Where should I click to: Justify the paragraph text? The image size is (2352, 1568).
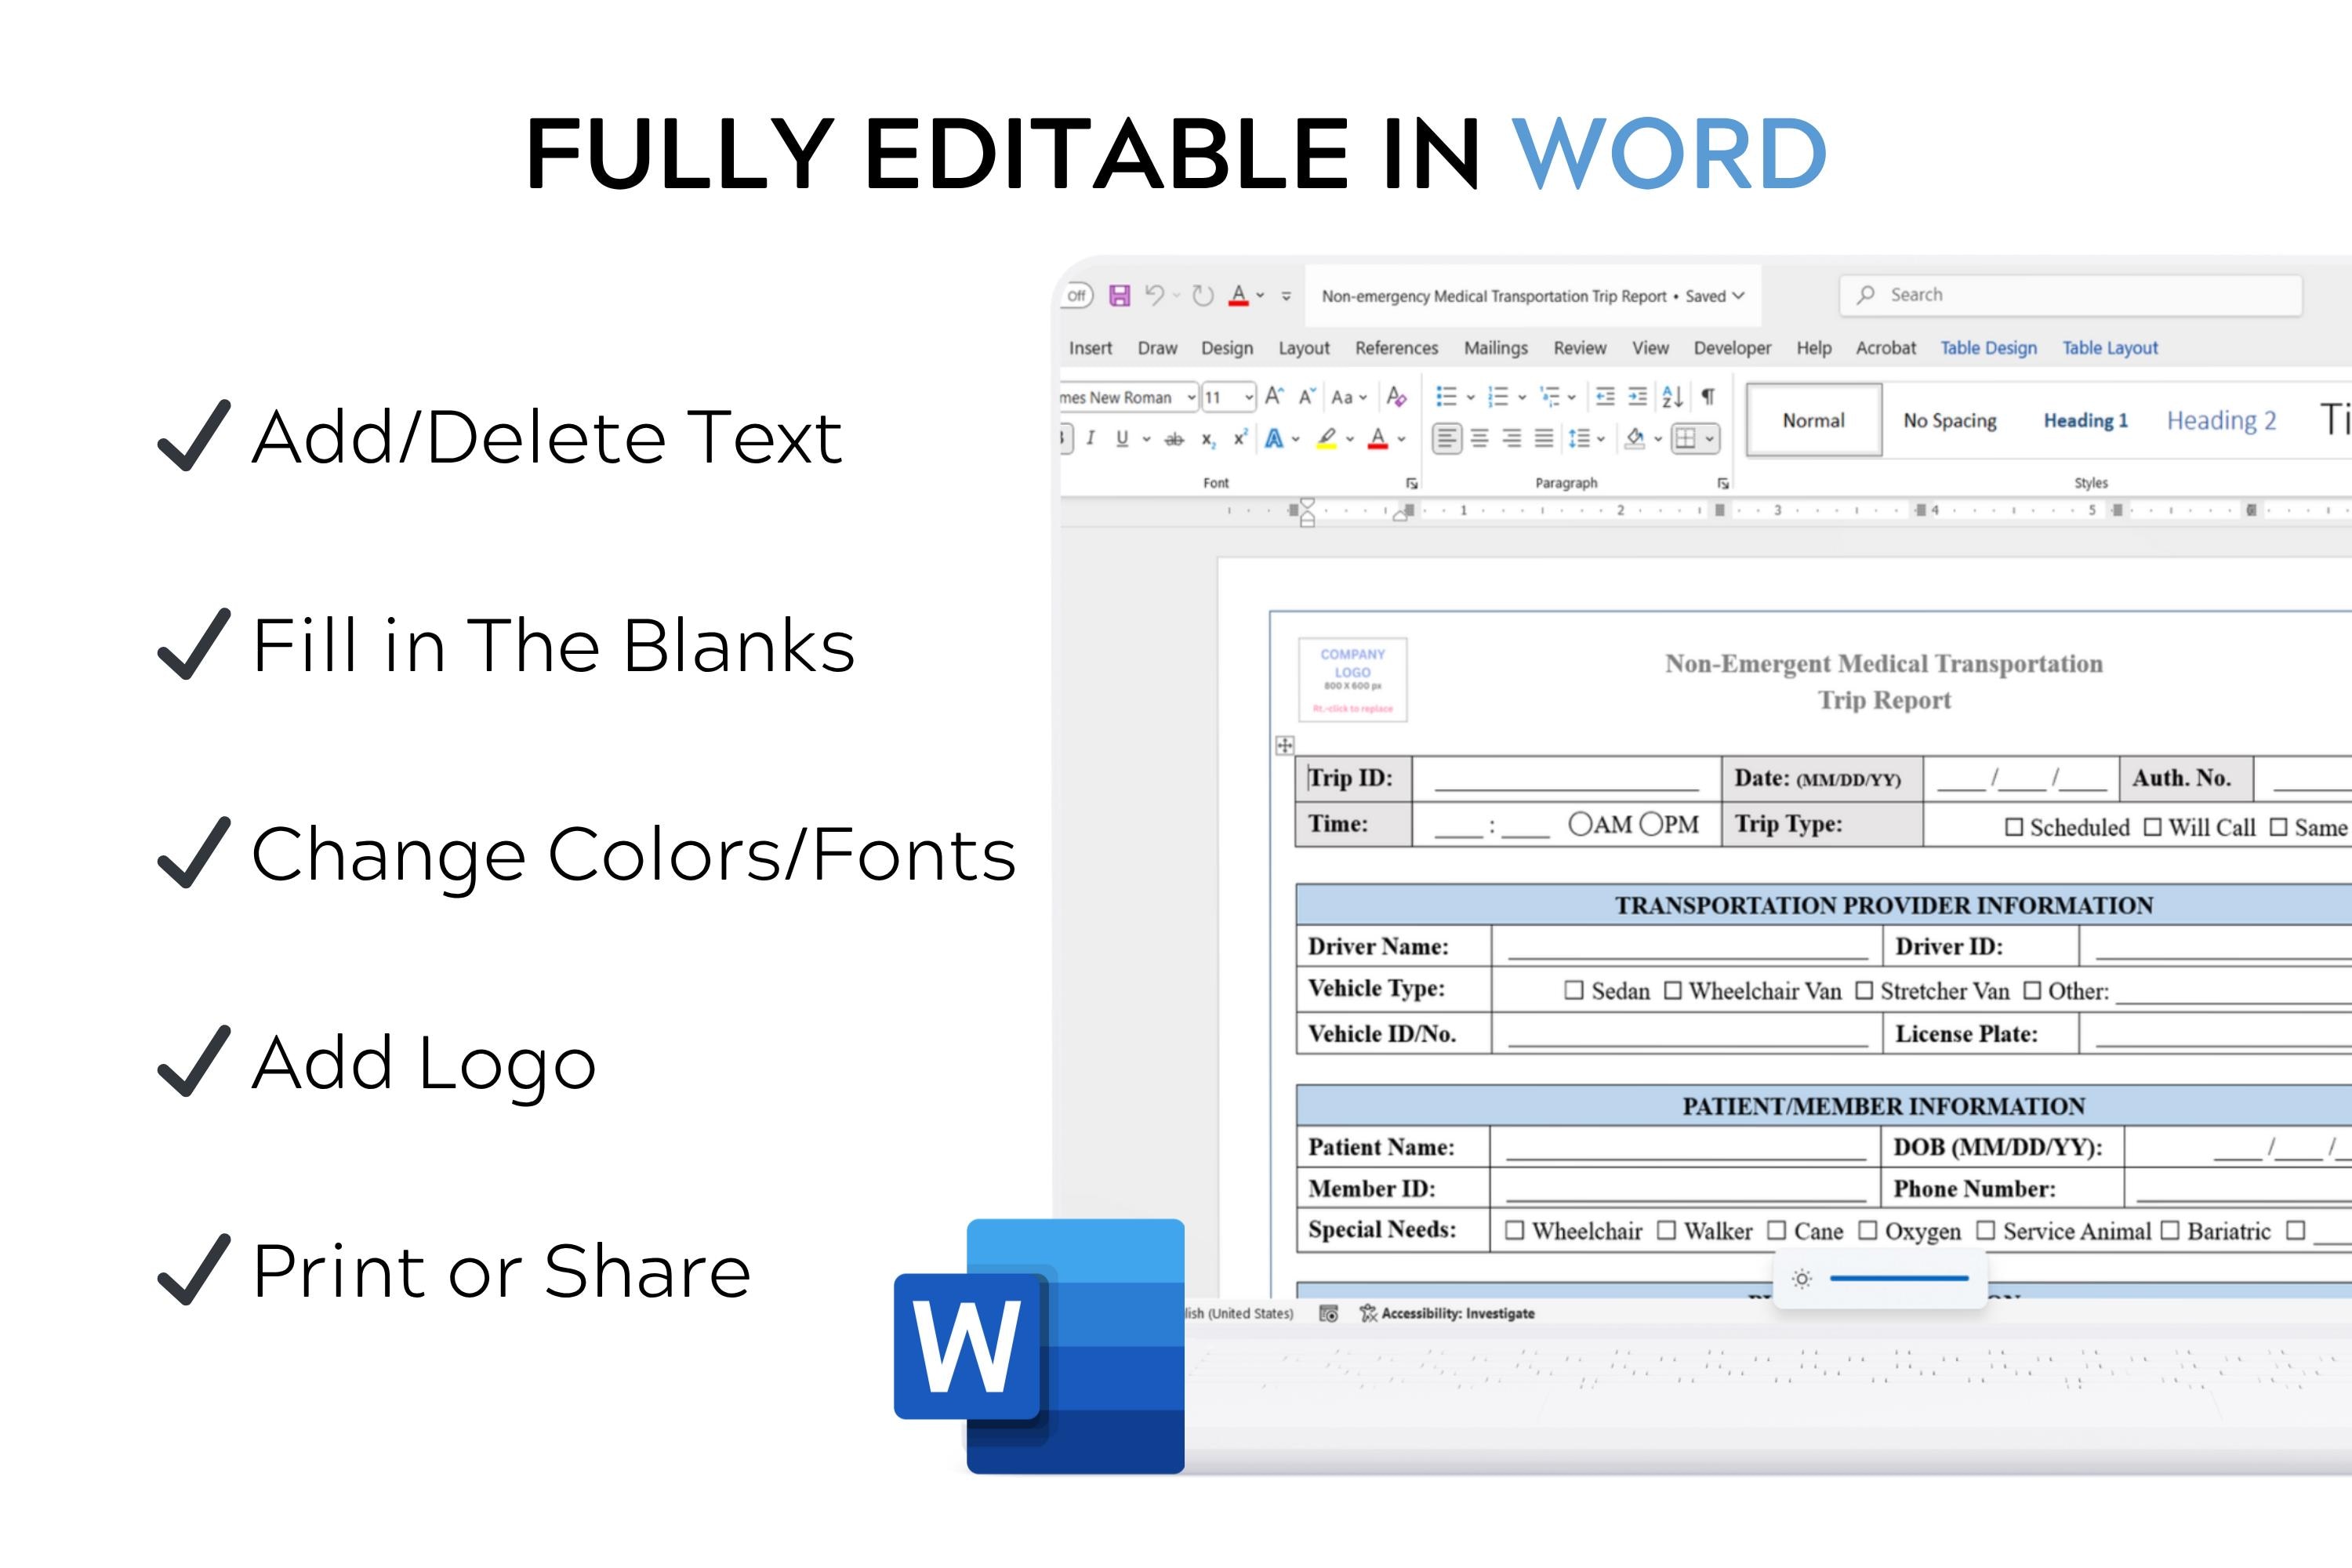tap(1544, 438)
